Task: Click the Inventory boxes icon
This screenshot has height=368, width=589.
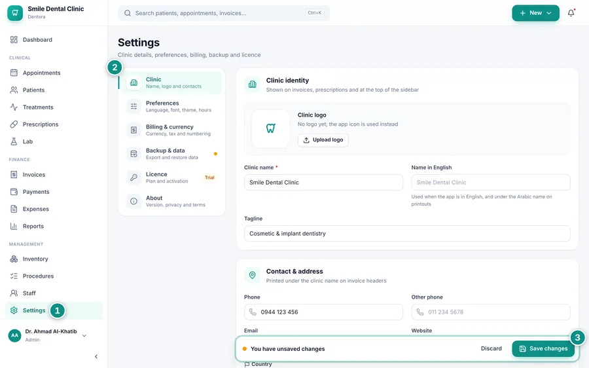Action: point(14,259)
